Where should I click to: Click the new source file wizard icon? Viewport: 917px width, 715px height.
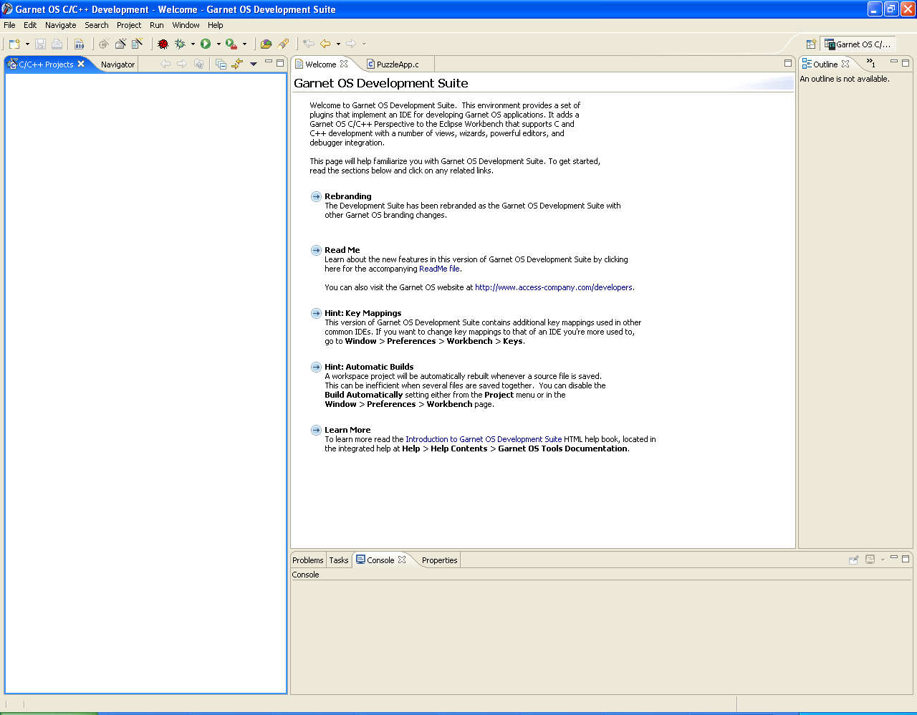[138, 44]
